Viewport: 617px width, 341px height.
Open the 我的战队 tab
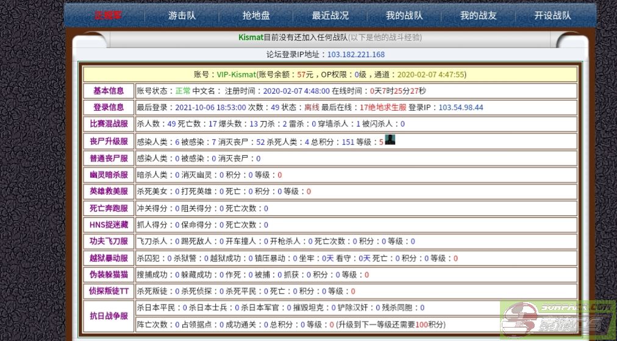tap(404, 15)
